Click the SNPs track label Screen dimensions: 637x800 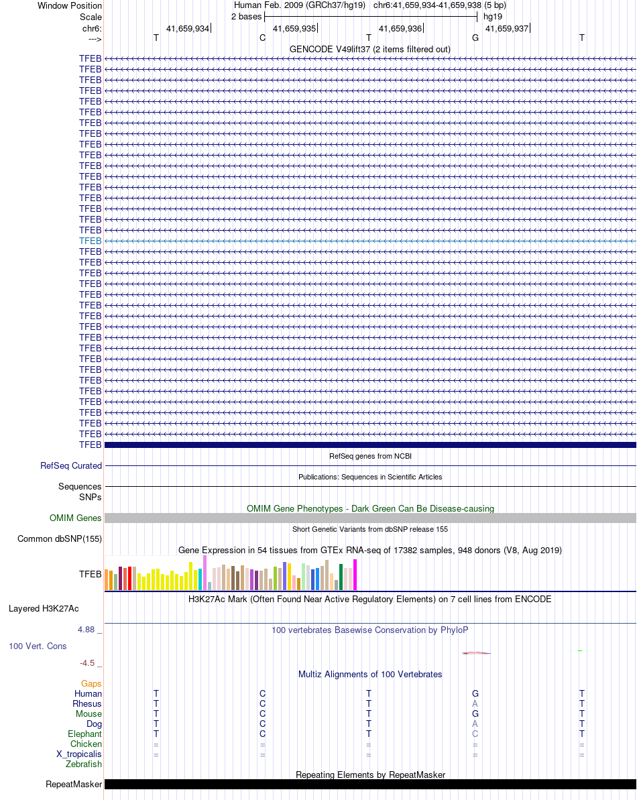tap(91, 498)
